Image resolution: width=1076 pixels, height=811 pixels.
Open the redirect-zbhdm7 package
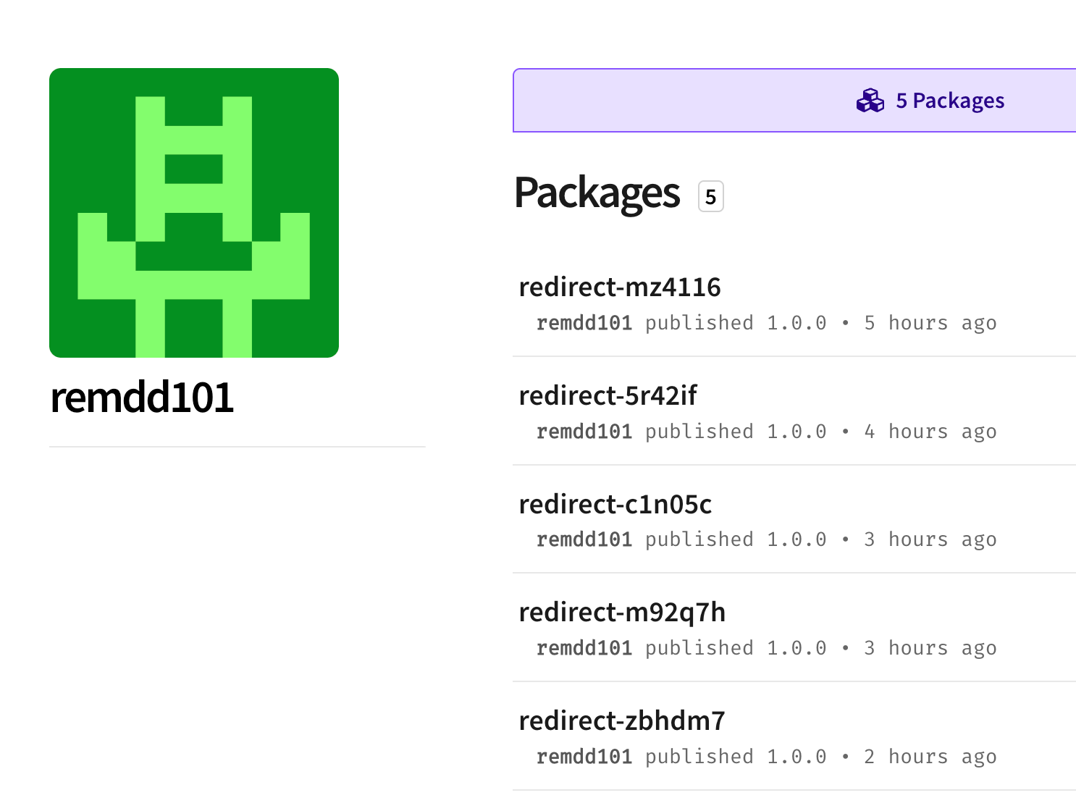[622, 721]
